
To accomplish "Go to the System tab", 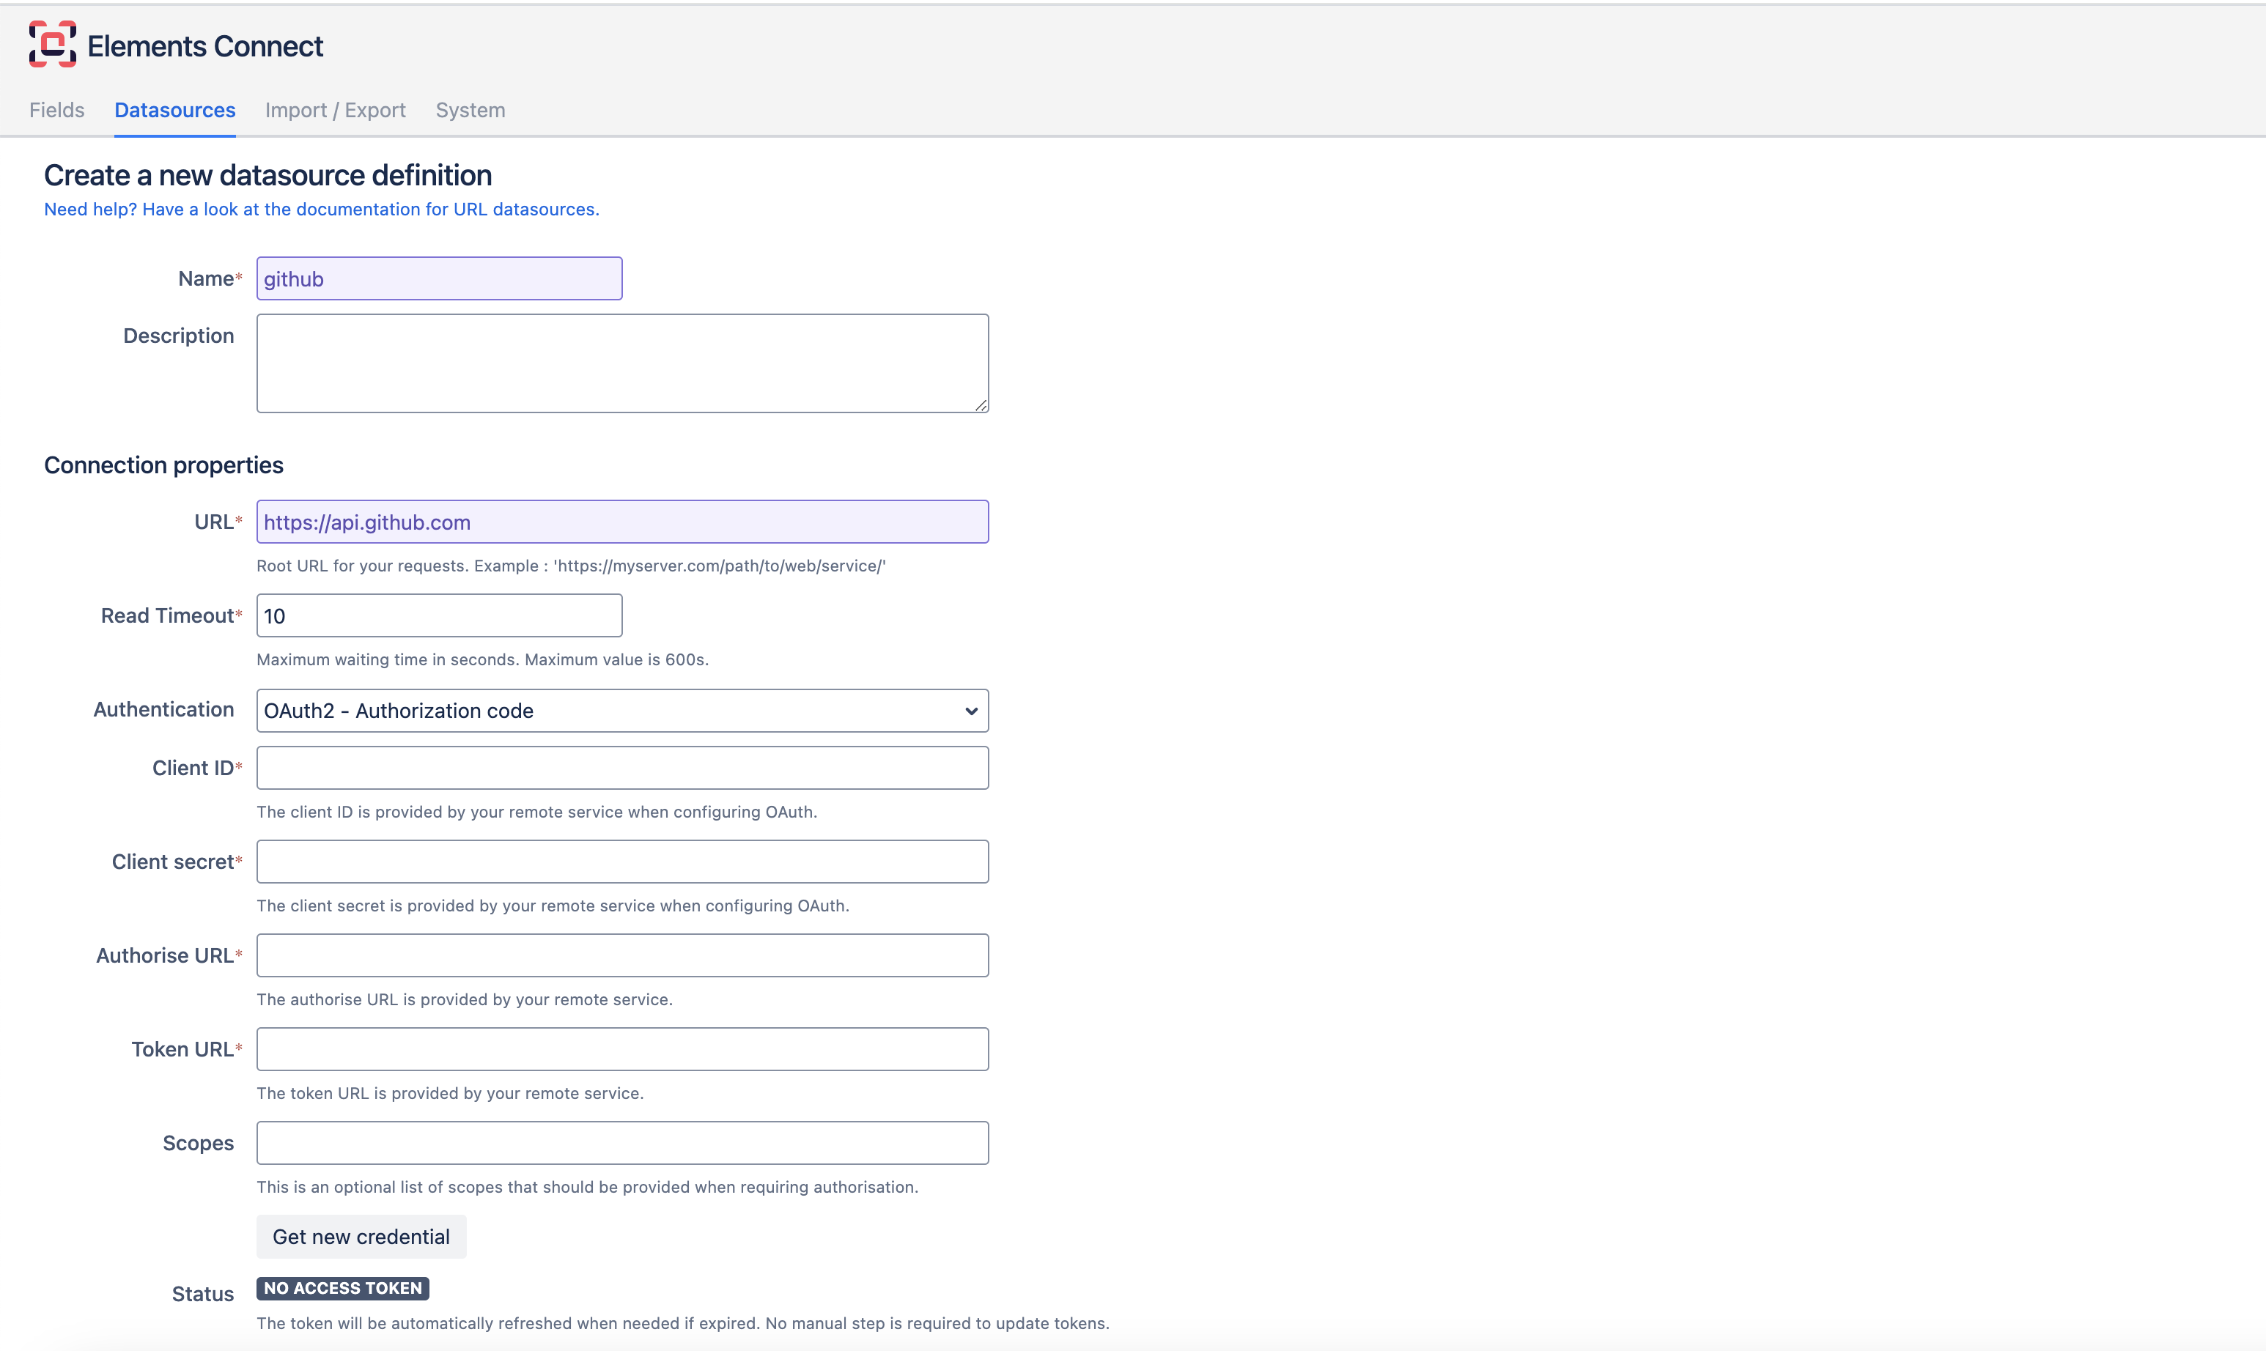I will [x=470, y=110].
